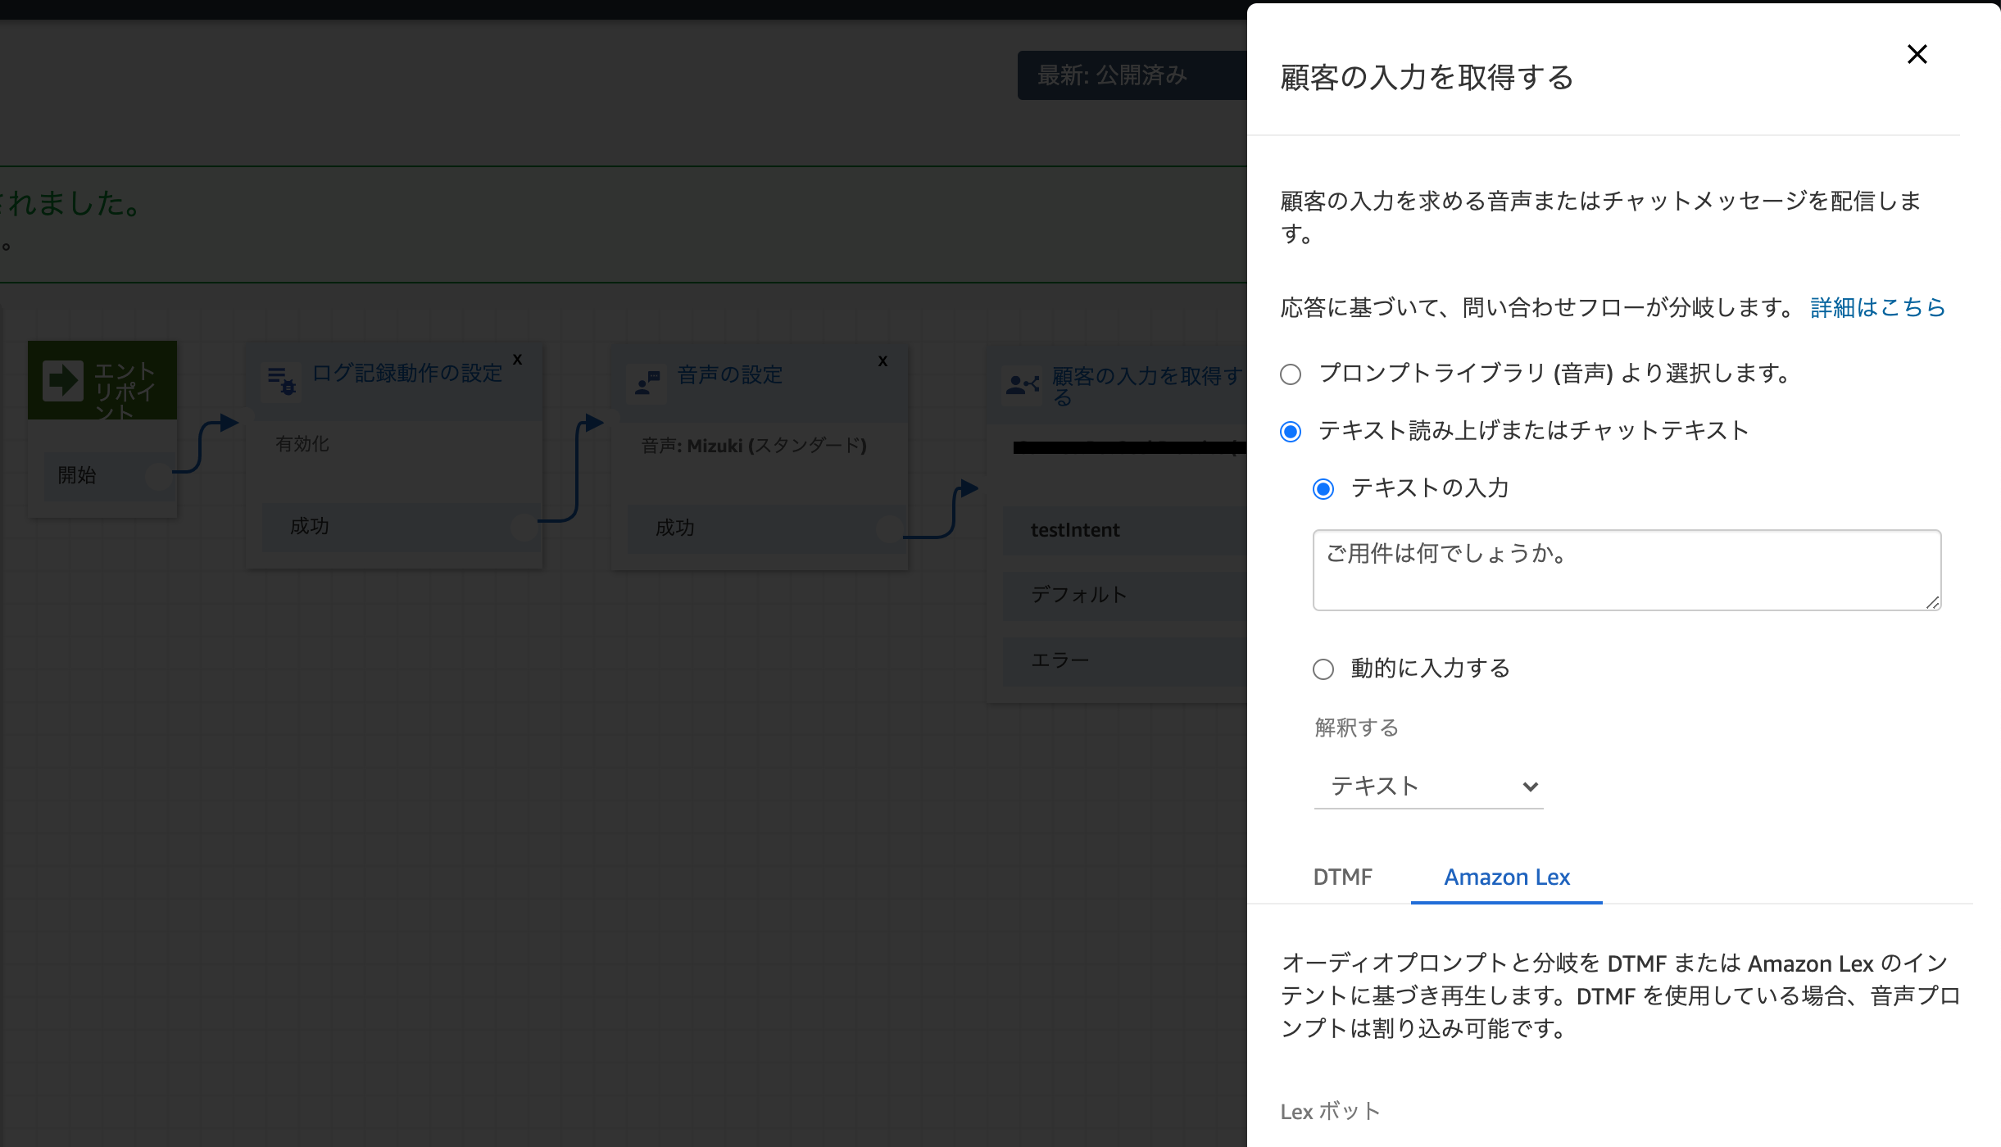
Task: Click the 顧客の入力を取得する block icon
Action: coord(1022,385)
